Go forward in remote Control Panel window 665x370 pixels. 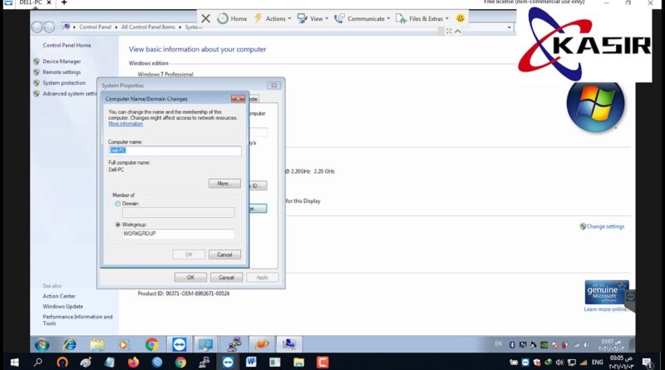50,27
